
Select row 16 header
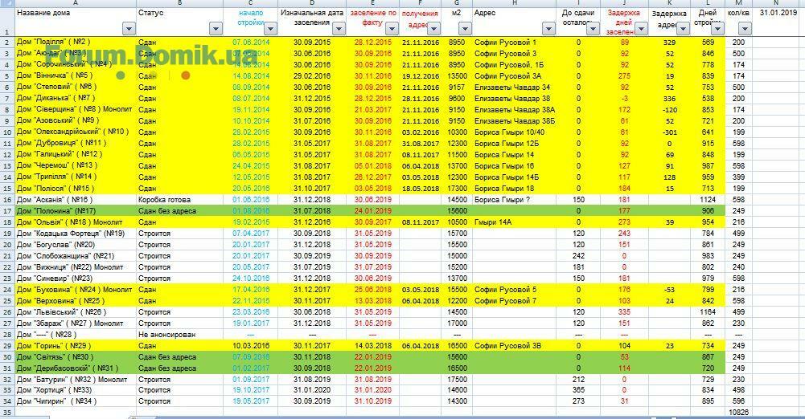(7, 200)
